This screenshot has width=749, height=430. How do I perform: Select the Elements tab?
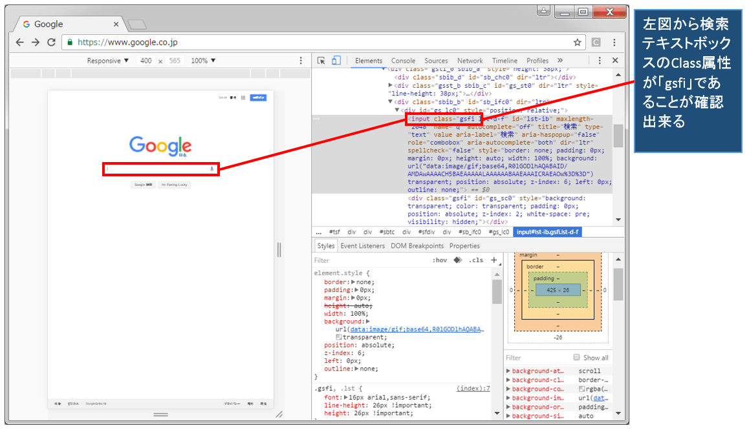coord(369,61)
